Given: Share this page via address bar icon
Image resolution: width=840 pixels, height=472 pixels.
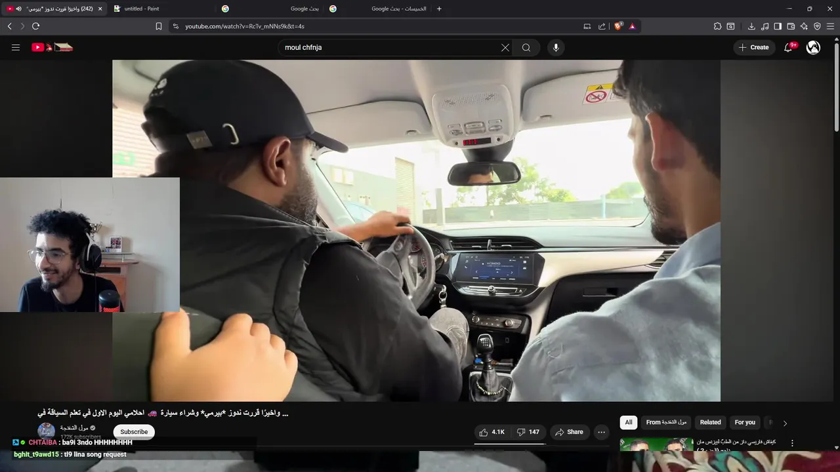Looking at the screenshot, I should (x=602, y=26).
